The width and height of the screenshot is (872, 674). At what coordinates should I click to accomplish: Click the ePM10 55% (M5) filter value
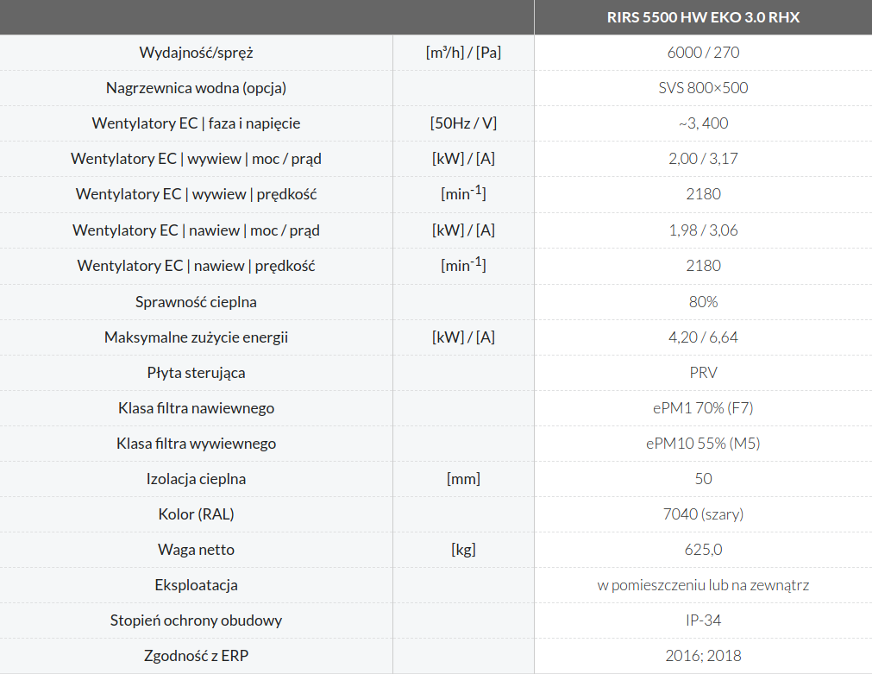coord(703,444)
